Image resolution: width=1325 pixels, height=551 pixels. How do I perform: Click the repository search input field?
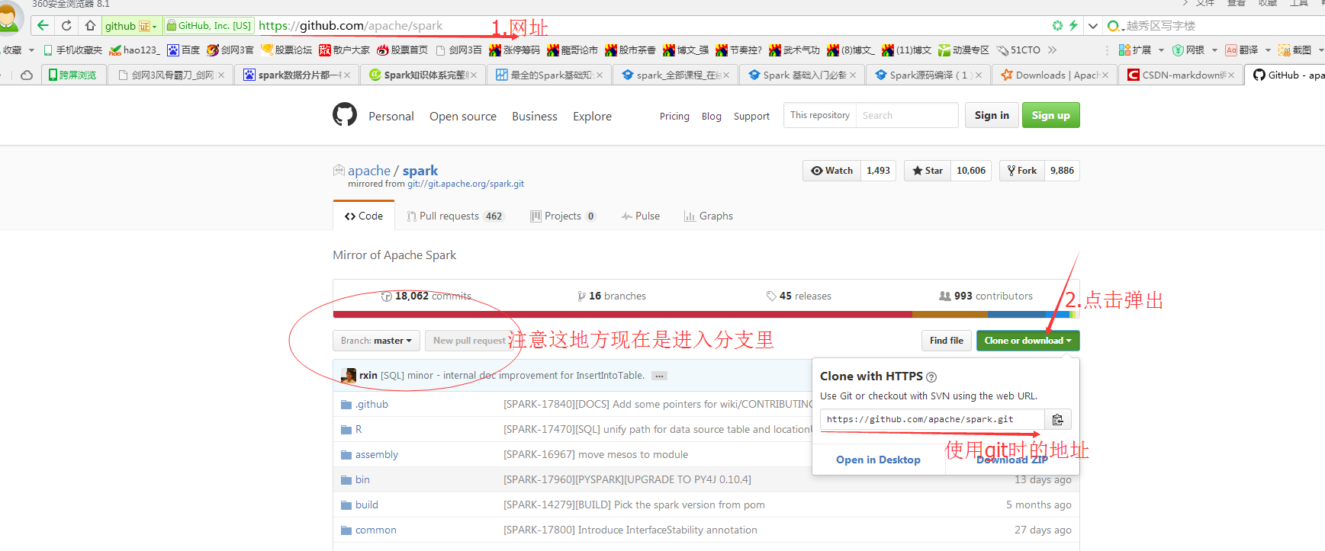pos(906,115)
